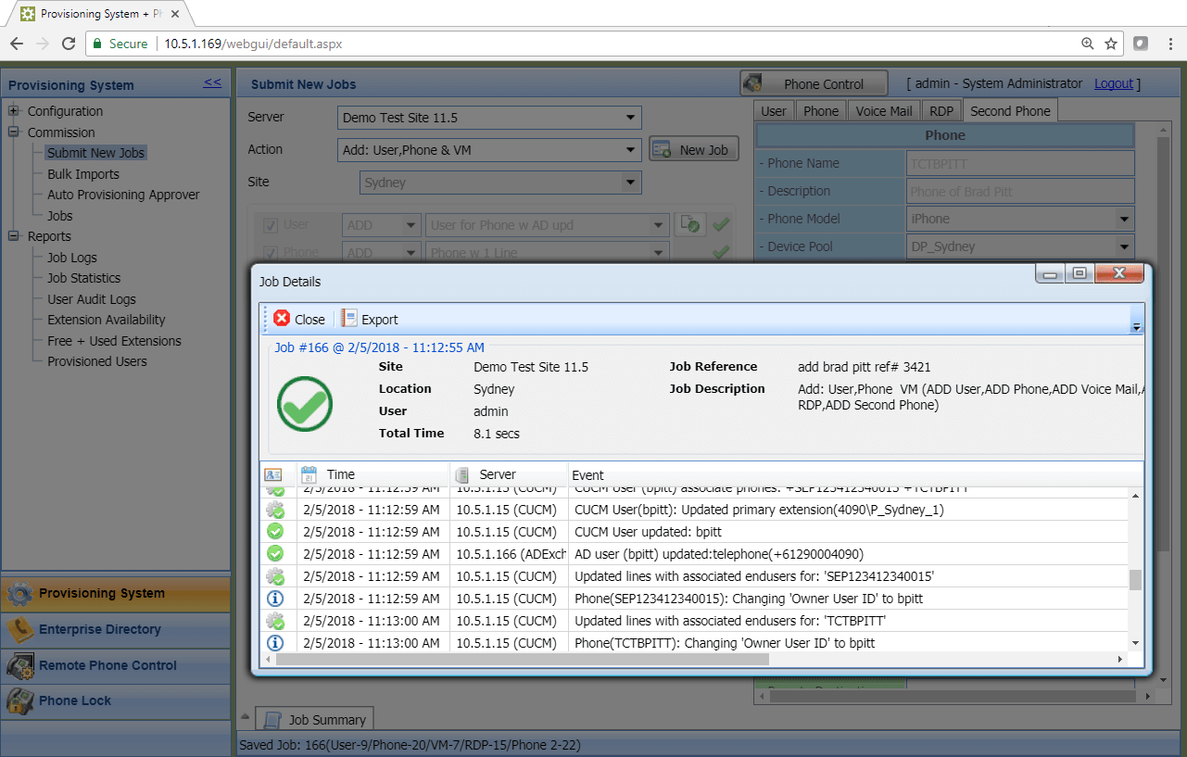1187x757 pixels.
Task: Open the Action dropdown
Action: pyautogui.click(x=489, y=149)
